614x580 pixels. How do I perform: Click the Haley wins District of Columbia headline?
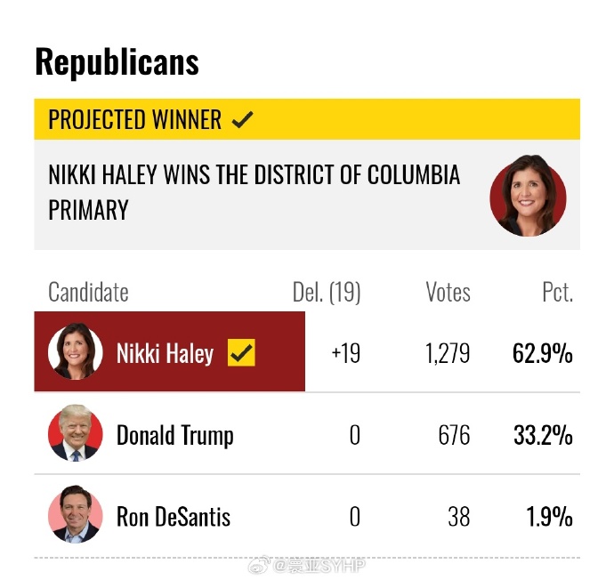click(x=254, y=192)
